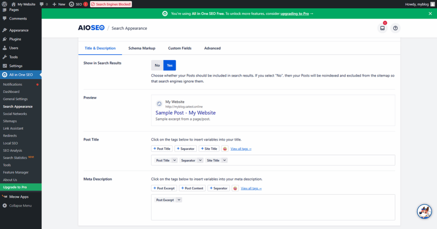
Task: Click Sample Post - My Website preview title
Action: tap(185, 113)
